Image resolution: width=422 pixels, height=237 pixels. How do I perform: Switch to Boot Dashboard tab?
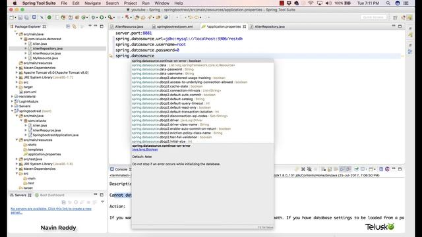50,195
